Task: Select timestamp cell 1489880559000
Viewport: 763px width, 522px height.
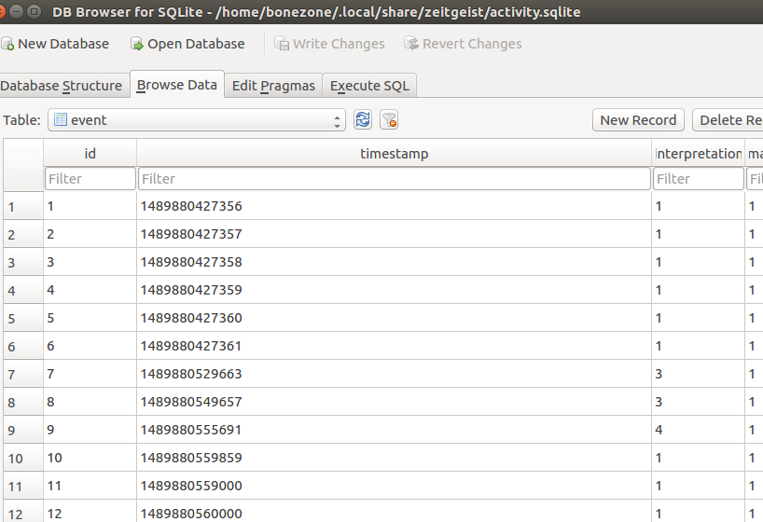Action: point(395,486)
